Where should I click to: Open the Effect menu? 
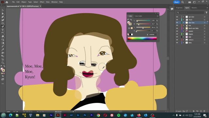(42, 2)
